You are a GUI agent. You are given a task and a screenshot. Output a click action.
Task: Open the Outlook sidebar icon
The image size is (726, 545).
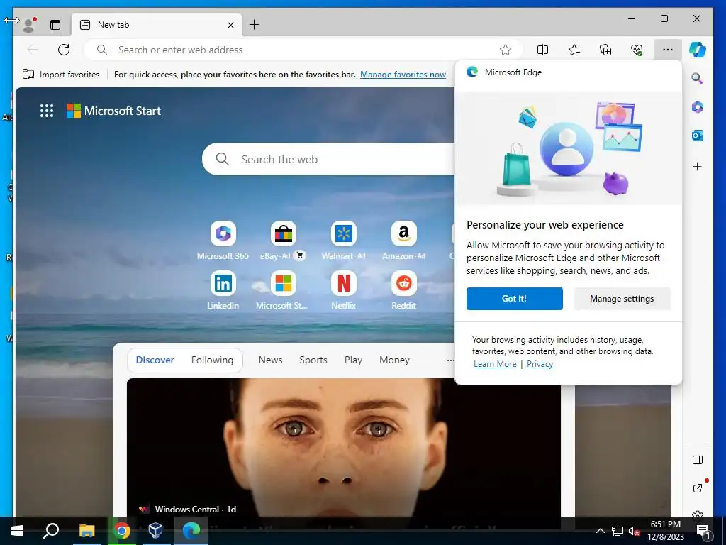[698, 136]
